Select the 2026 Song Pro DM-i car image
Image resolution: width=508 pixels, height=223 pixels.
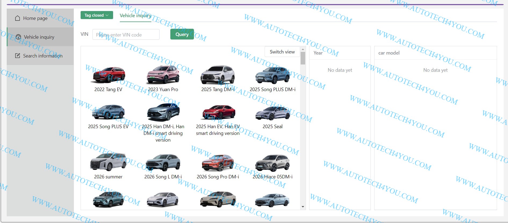218,163
